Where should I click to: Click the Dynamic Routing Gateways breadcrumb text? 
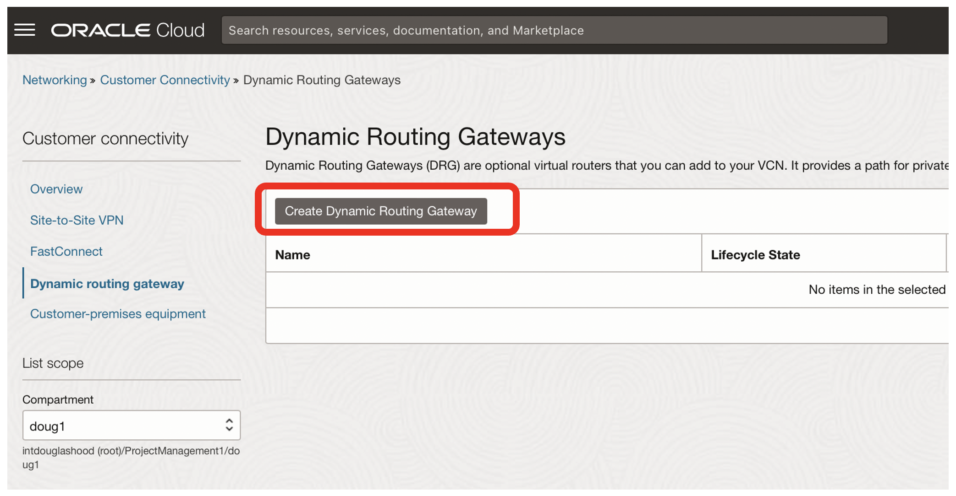(322, 80)
